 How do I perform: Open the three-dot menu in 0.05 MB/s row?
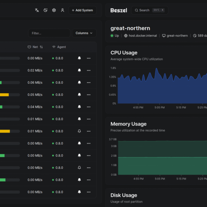89,95
